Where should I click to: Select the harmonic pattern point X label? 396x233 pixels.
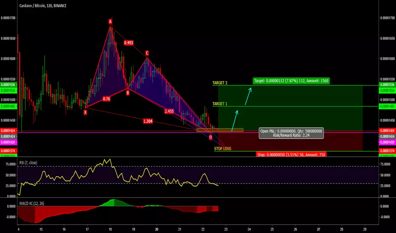[85, 112]
